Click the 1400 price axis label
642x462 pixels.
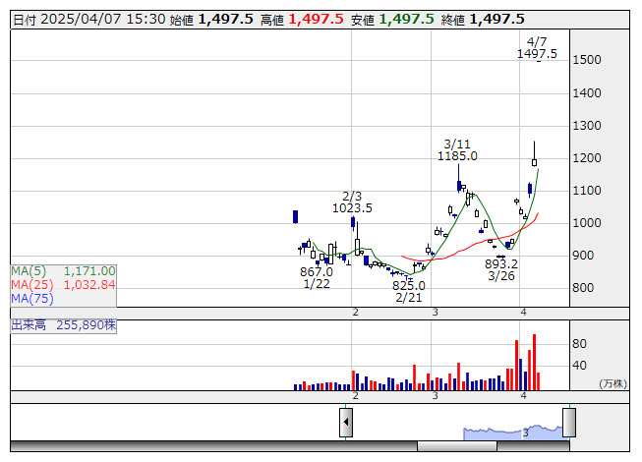click(x=587, y=93)
